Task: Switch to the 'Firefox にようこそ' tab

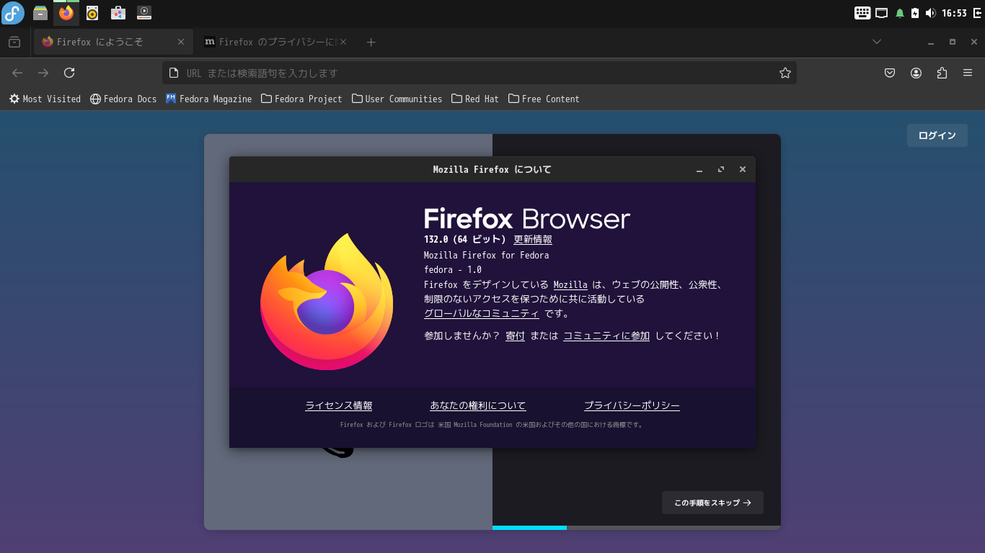Action: pyautogui.click(x=113, y=42)
